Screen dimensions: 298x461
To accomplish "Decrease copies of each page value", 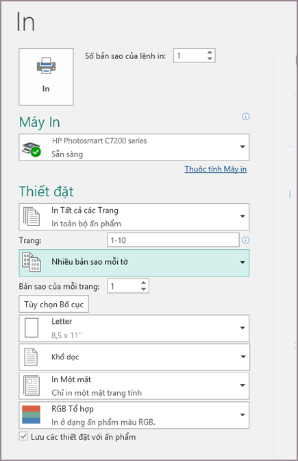I will pos(143,289).
